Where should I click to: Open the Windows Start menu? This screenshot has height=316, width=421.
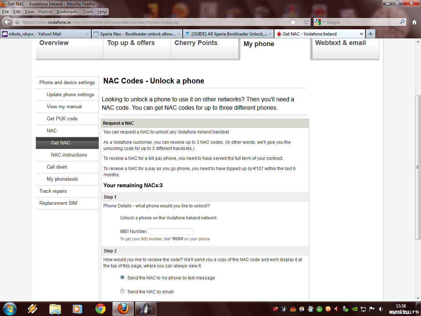click(x=10, y=309)
